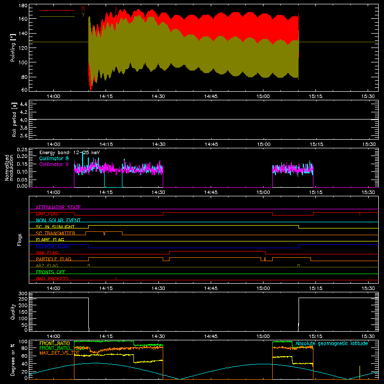This screenshot has width=384, height=384.
Task: Click the yellow spike in the bottom panel
Action: [x=360, y=372]
